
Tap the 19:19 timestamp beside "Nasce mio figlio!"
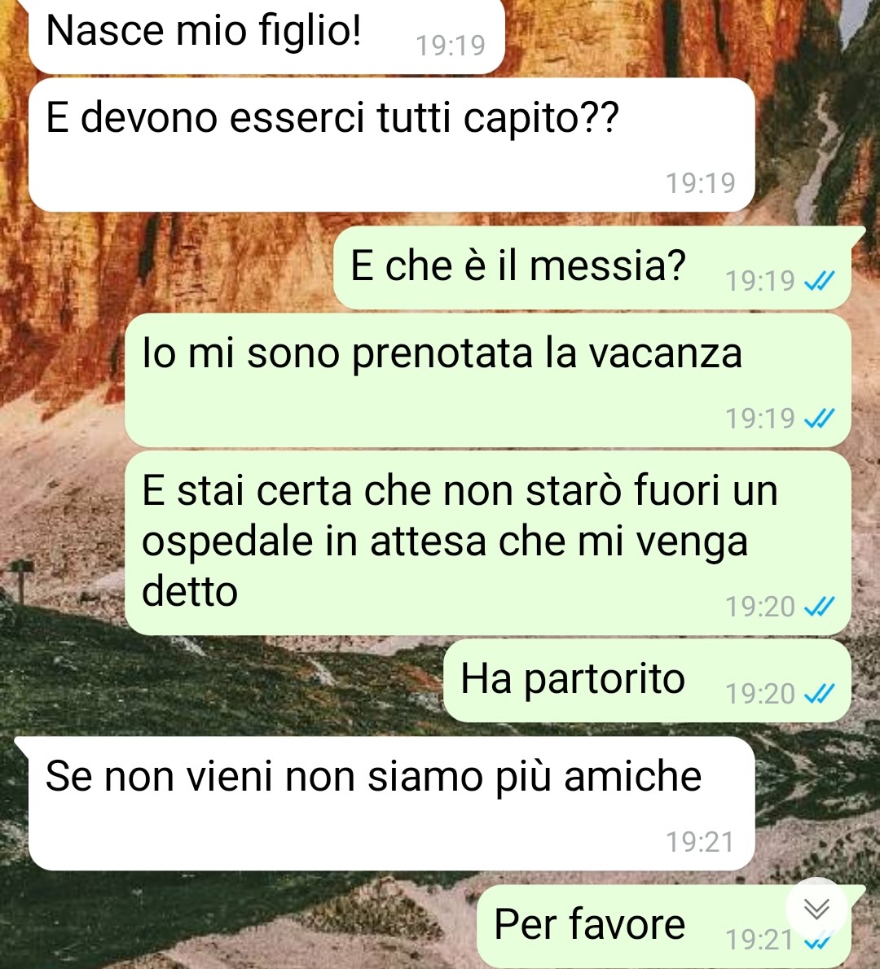pos(451,45)
